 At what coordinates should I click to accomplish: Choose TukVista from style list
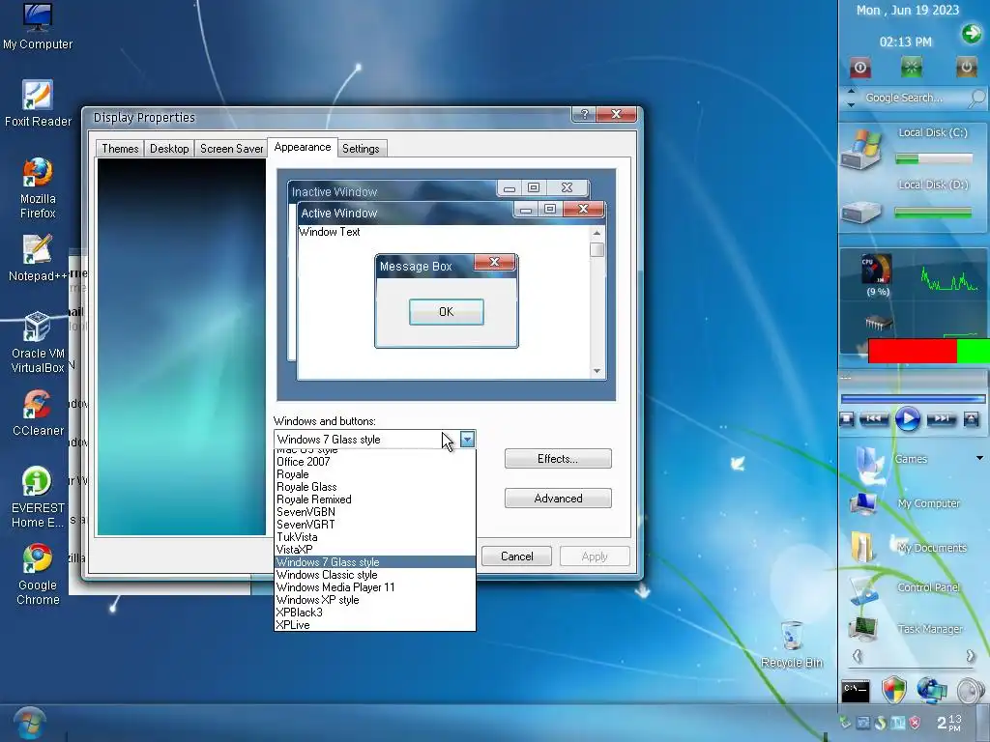click(375, 537)
